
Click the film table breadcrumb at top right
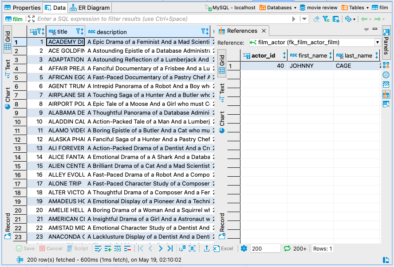tap(380, 8)
